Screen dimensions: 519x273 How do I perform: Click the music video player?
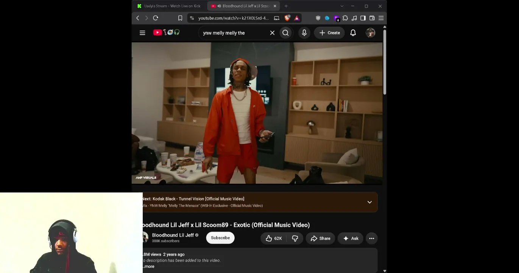[257, 113]
